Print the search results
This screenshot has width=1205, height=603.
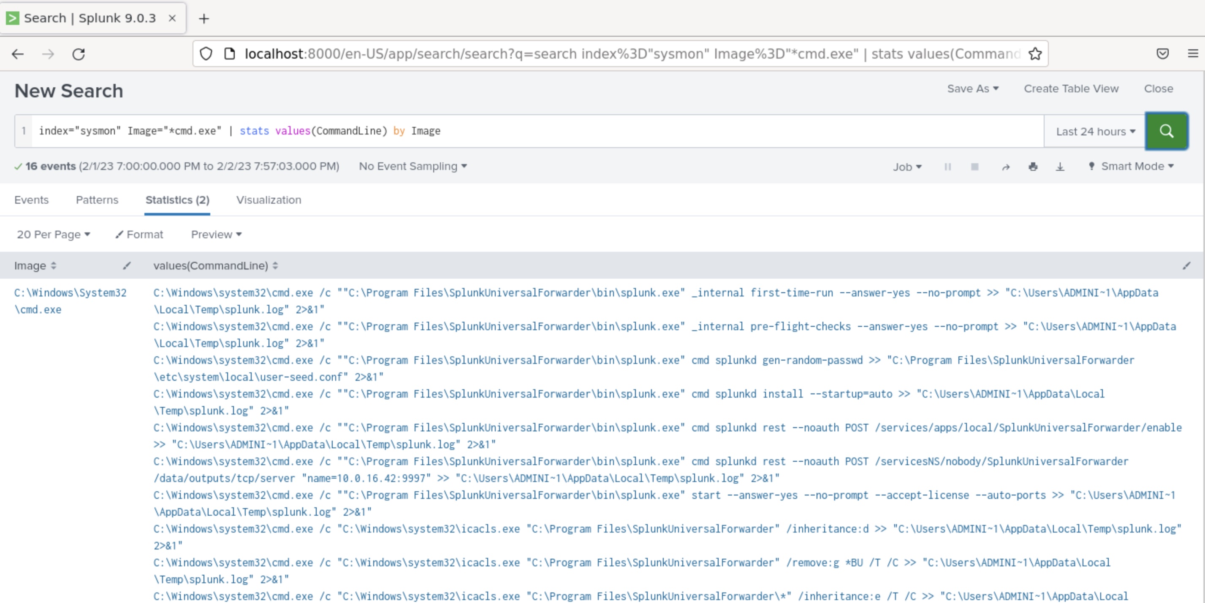coord(1033,167)
